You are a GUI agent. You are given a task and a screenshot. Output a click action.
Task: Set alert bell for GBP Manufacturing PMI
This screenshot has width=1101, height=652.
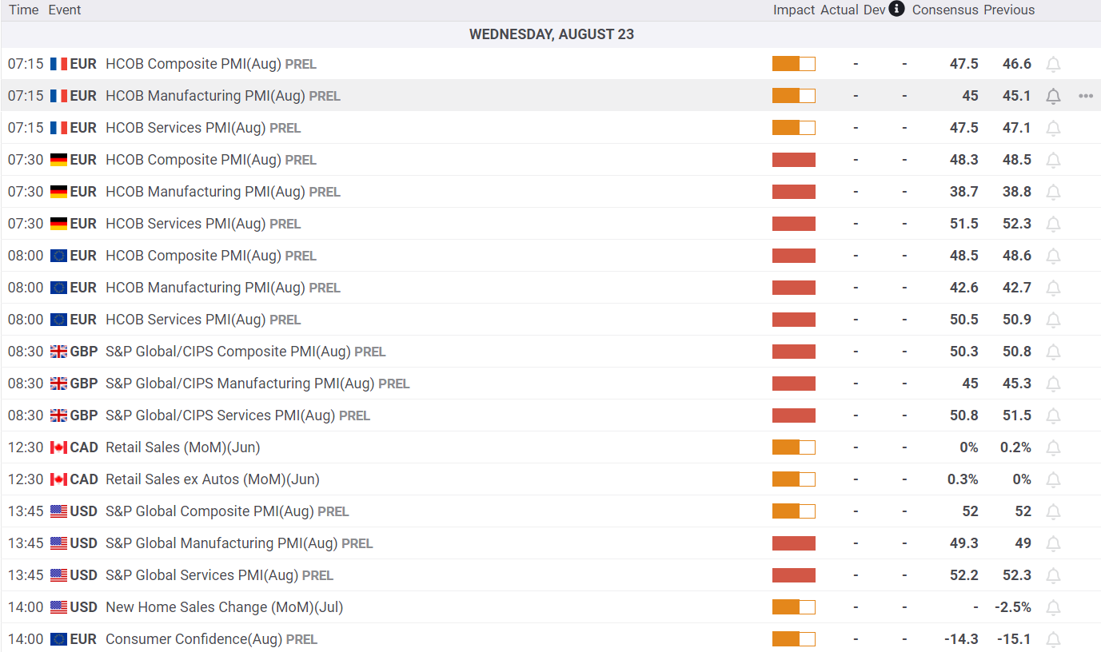click(x=1054, y=384)
